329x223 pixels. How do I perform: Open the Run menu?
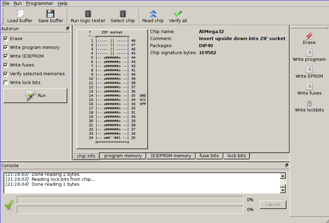[18, 4]
